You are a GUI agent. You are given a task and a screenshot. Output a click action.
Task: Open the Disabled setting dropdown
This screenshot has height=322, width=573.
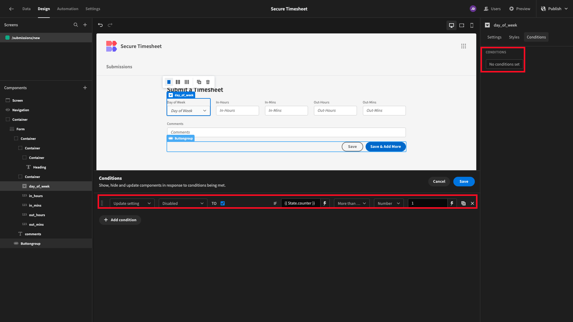(183, 203)
